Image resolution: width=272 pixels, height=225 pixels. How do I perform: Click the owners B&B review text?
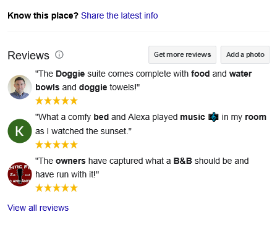[x=142, y=168]
